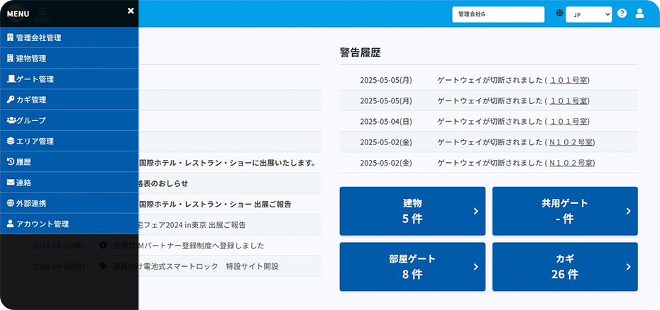
Task: Click the history icon for 履歴
Action: pos(11,161)
